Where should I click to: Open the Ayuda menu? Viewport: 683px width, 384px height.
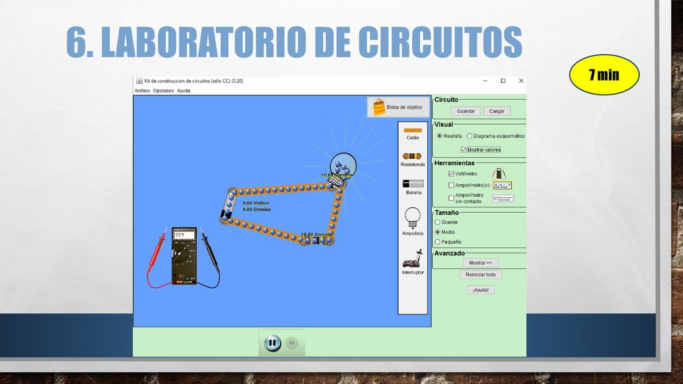point(183,91)
